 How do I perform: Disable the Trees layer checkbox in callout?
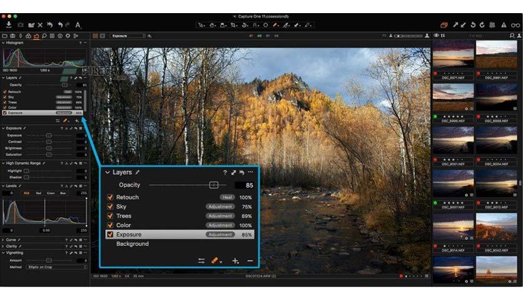[x=110, y=216]
